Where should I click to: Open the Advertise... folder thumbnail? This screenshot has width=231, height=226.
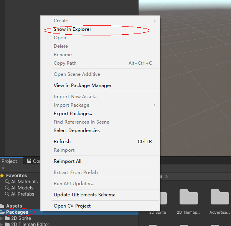point(219,197)
